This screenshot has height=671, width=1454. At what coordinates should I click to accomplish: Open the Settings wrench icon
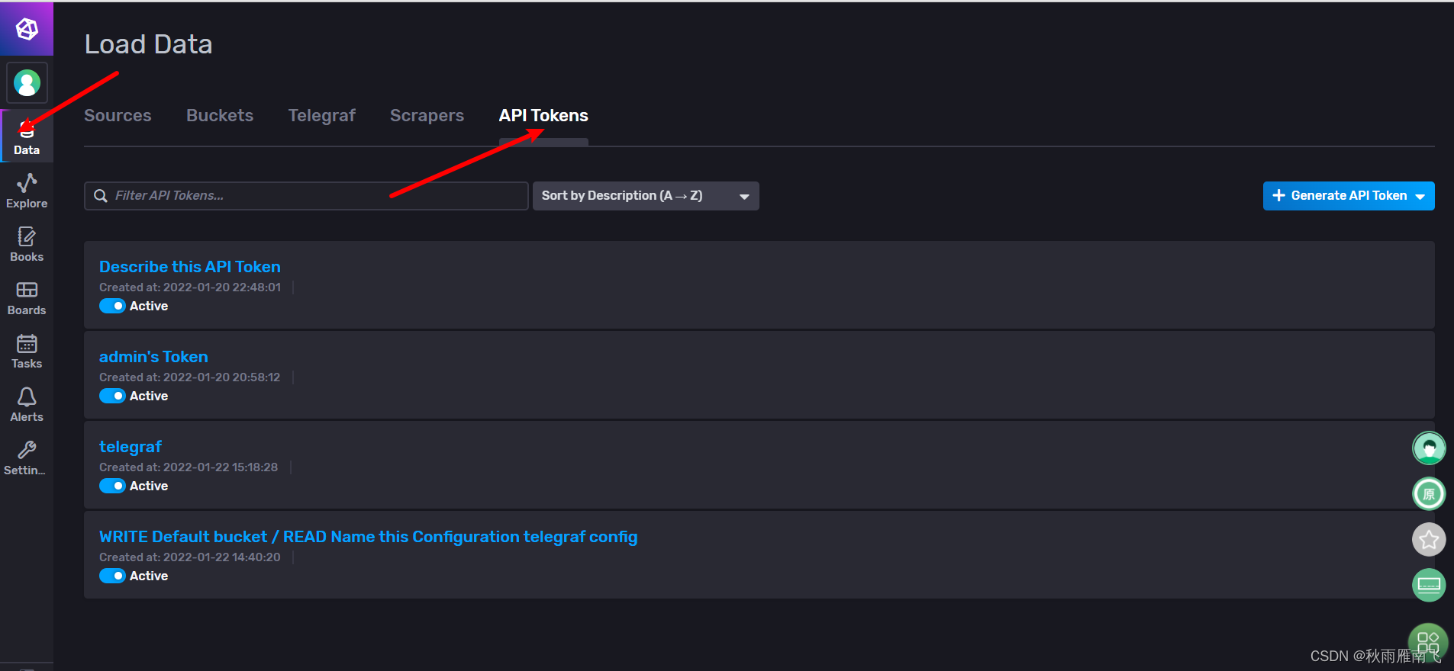[x=27, y=450]
